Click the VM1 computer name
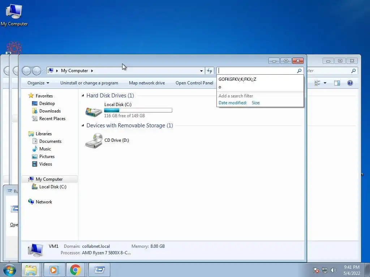The height and width of the screenshot is (277, 370). point(53,246)
